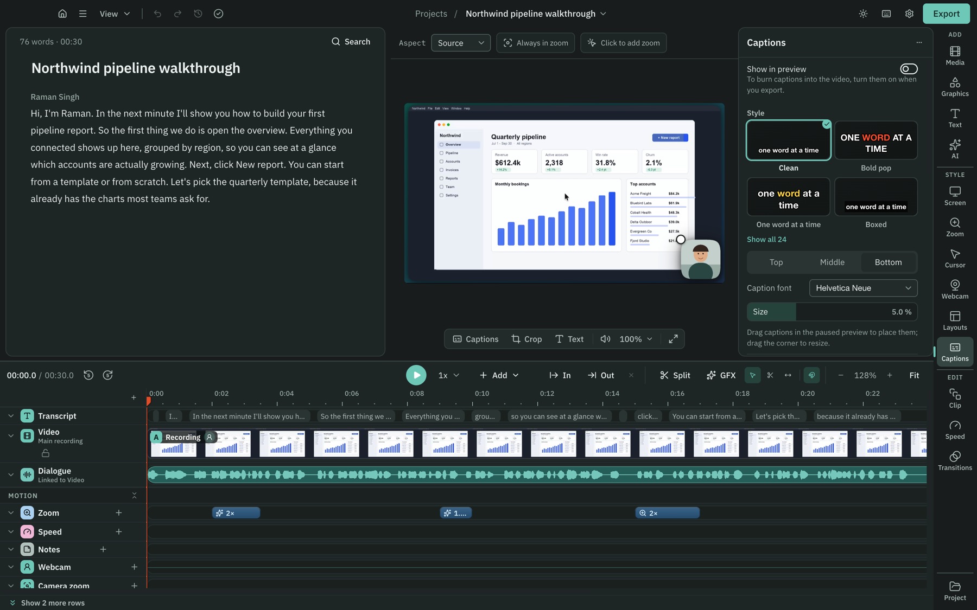Screen dimensions: 977x610
Task: Open the Media panel in sidebar
Action: [x=955, y=55]
